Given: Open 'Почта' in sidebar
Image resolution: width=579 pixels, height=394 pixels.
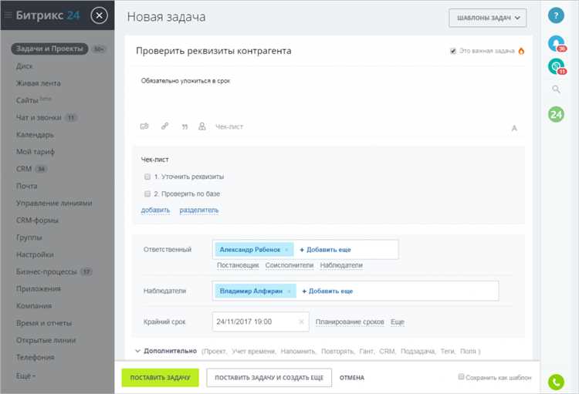Looking at the screenshot, I should pyautogui.click(x=26, y=186).
